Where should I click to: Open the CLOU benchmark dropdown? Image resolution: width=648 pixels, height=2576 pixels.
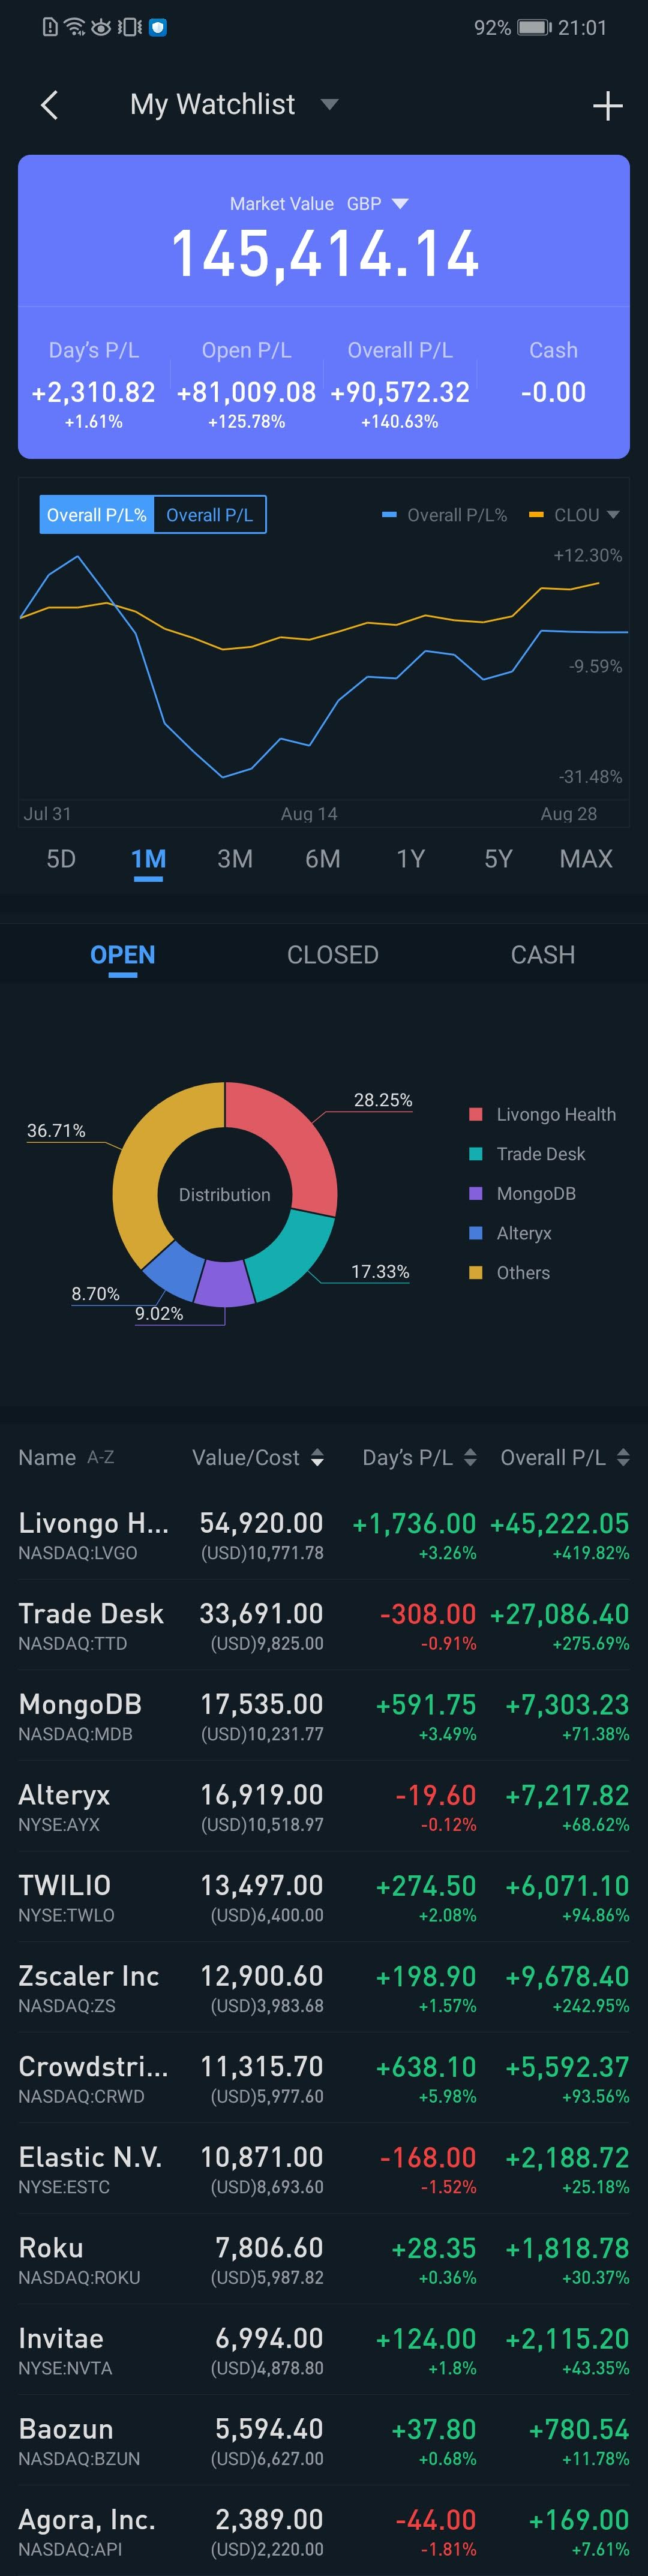pos(586,515)
